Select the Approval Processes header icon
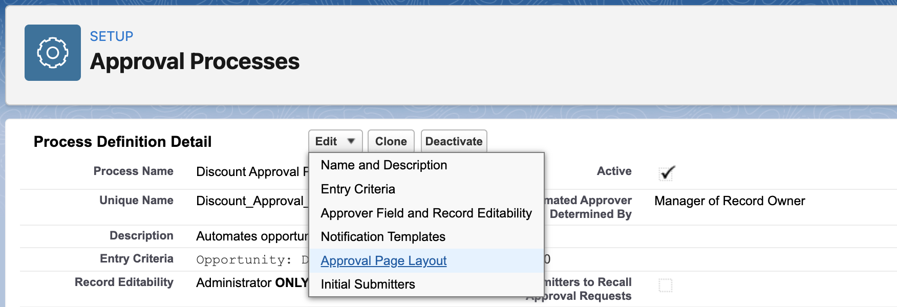The width and height of the screenshot is (897, 307). click(x=52, y=53)
